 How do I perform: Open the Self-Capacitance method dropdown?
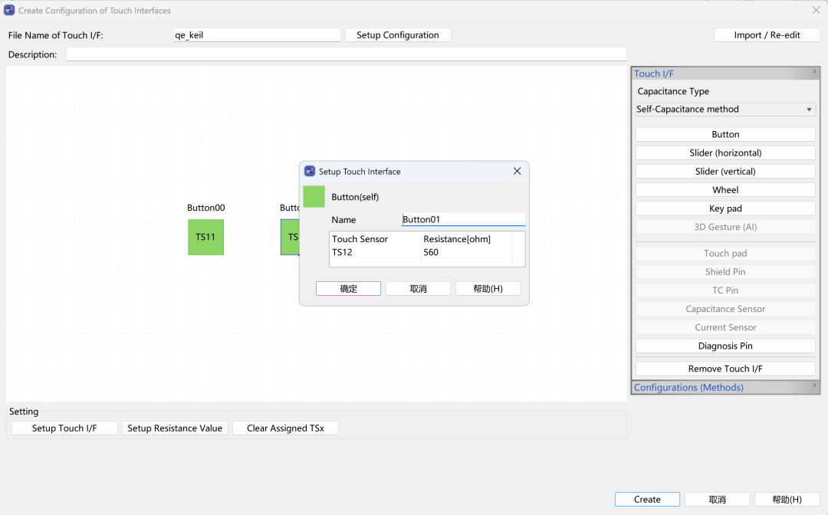tap(724, 110)
